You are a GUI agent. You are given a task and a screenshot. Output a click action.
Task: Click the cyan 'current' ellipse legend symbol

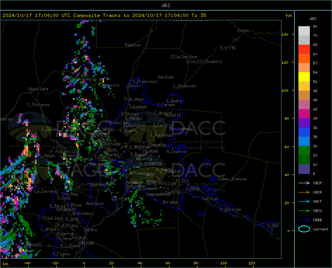[x=304, y=229]
